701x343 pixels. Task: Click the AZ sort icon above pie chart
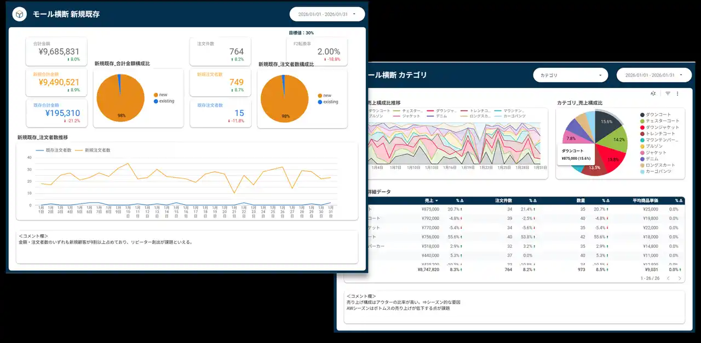coord(653,94)
